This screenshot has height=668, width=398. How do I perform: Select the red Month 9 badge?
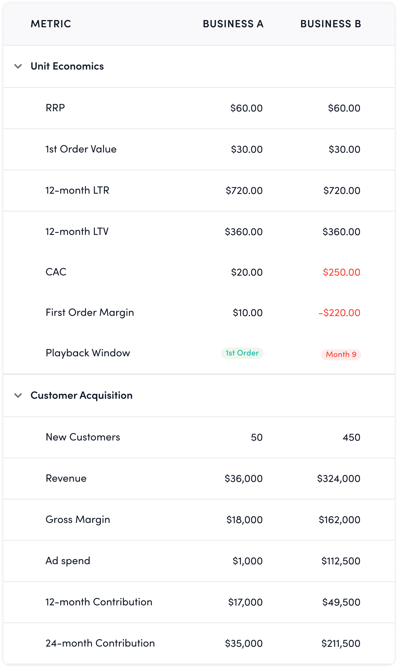coord(341,355)
